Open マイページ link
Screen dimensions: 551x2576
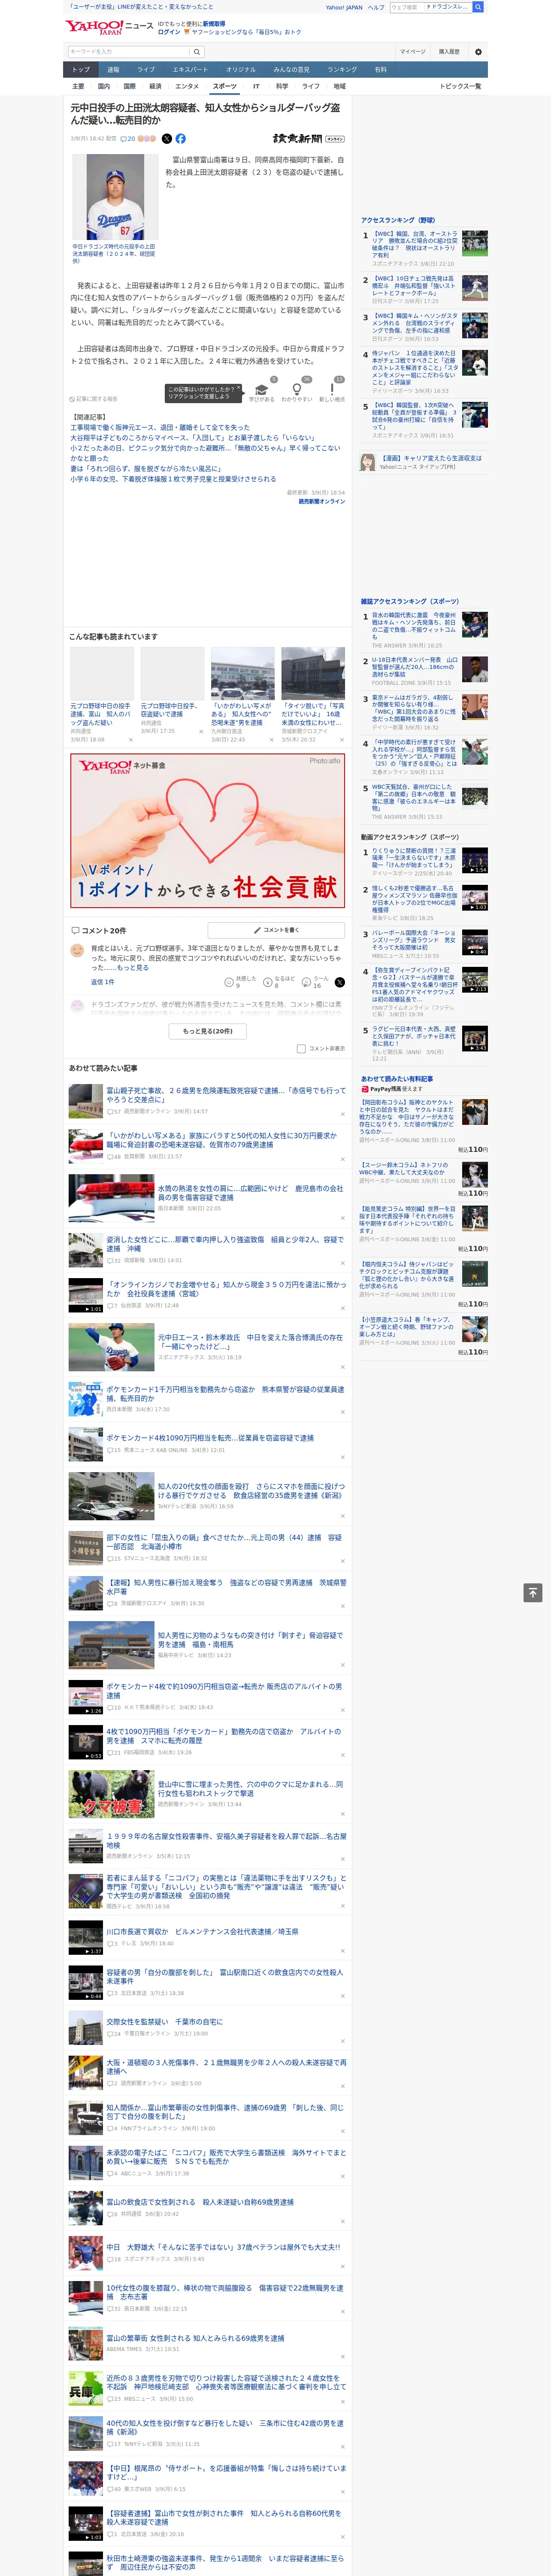(x=412, y=51)
